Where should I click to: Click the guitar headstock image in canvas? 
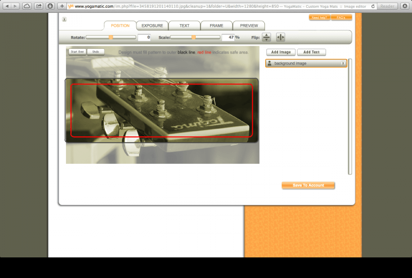(162, 110)
